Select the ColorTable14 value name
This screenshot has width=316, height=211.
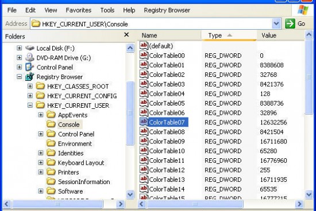coord(167,189)
